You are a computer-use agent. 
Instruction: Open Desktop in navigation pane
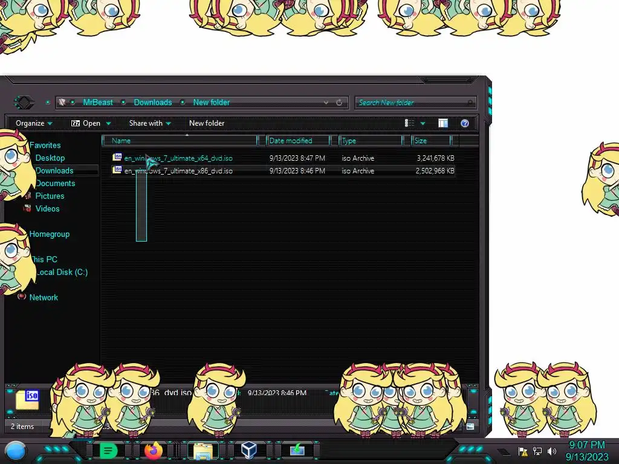click(50, 158)
